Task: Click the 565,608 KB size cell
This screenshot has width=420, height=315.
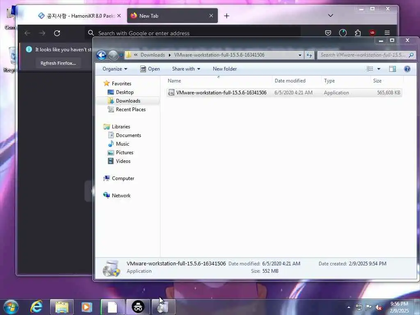Action: (388, 93)
